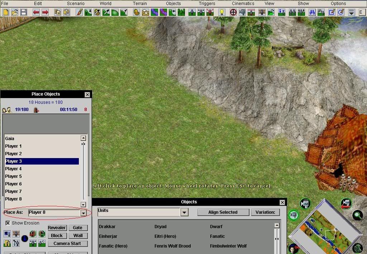The height and width of the screenshot is (254, 367).
Task: Toggle the Show Erosion checkbox
Action: click(x=8, y=223)
